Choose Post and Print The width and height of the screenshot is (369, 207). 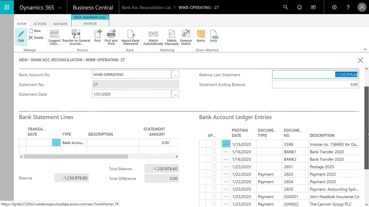tap(111, 37)
